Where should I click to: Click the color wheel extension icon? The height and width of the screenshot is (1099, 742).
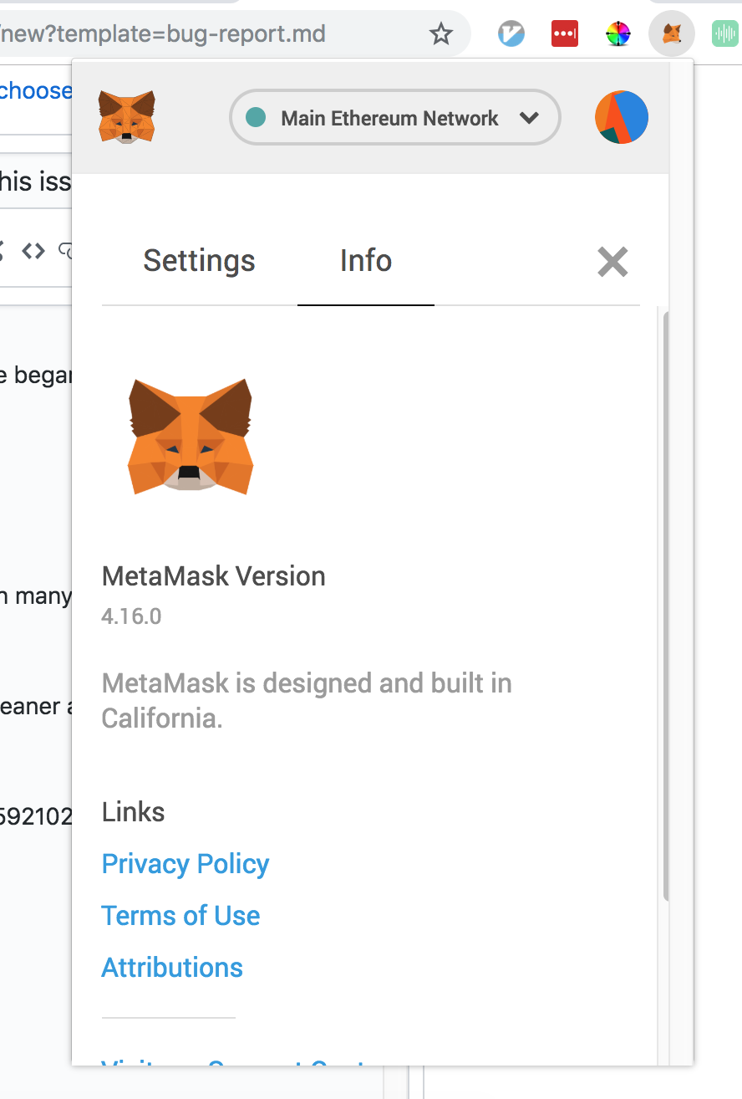618,34
